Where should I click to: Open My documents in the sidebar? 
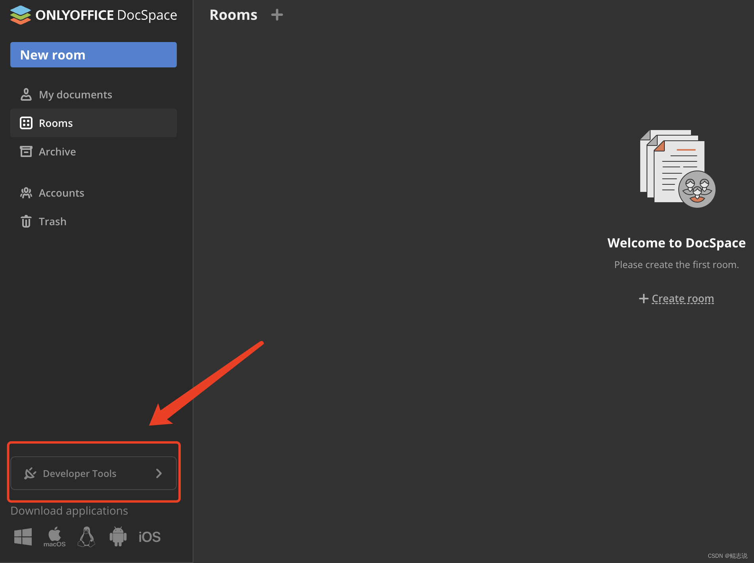94,94
